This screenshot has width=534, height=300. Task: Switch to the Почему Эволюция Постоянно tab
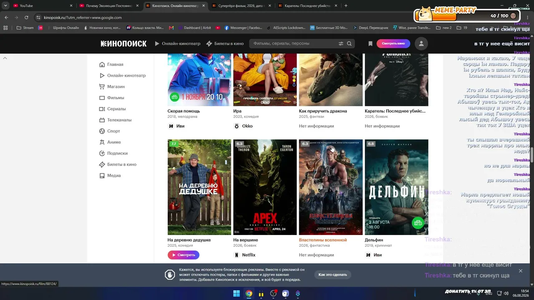pos(108,6)
